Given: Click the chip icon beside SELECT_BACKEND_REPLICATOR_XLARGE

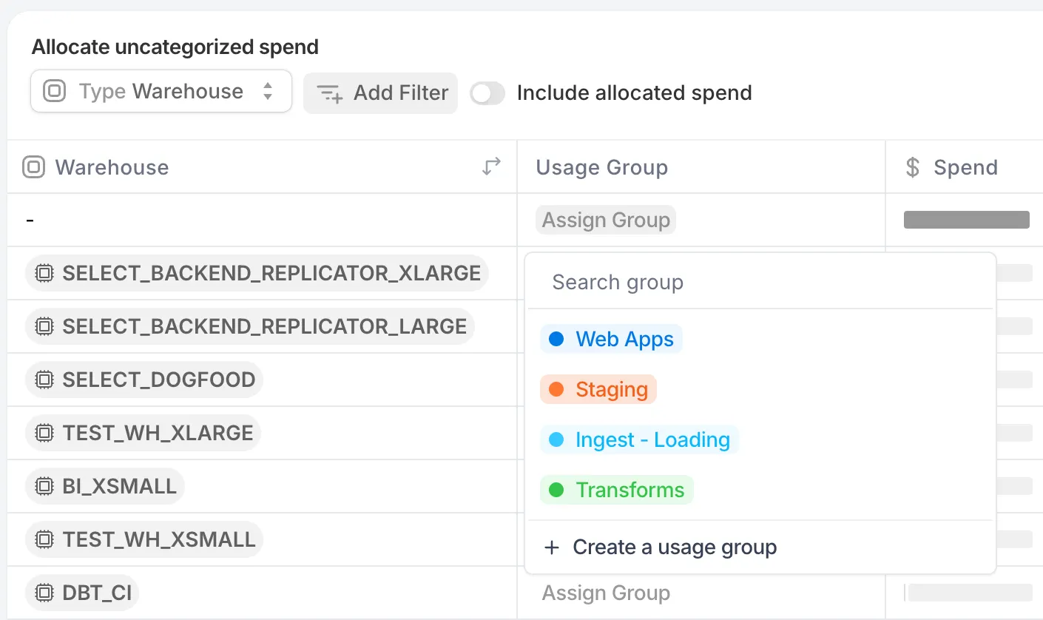Looking at the screenshot, I should [x=44, y=274].
